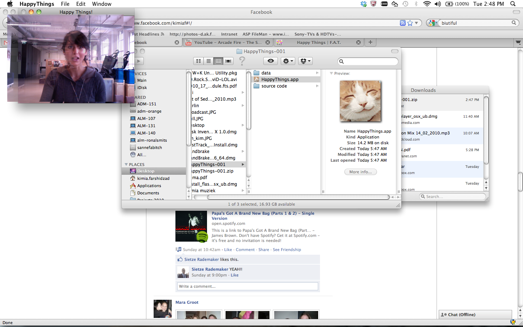Click the More info... button
523x327 pixels.
pos(360,172)
